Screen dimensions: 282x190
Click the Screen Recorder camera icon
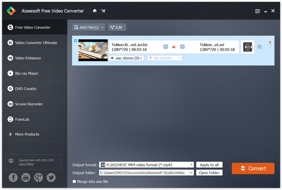10,104
